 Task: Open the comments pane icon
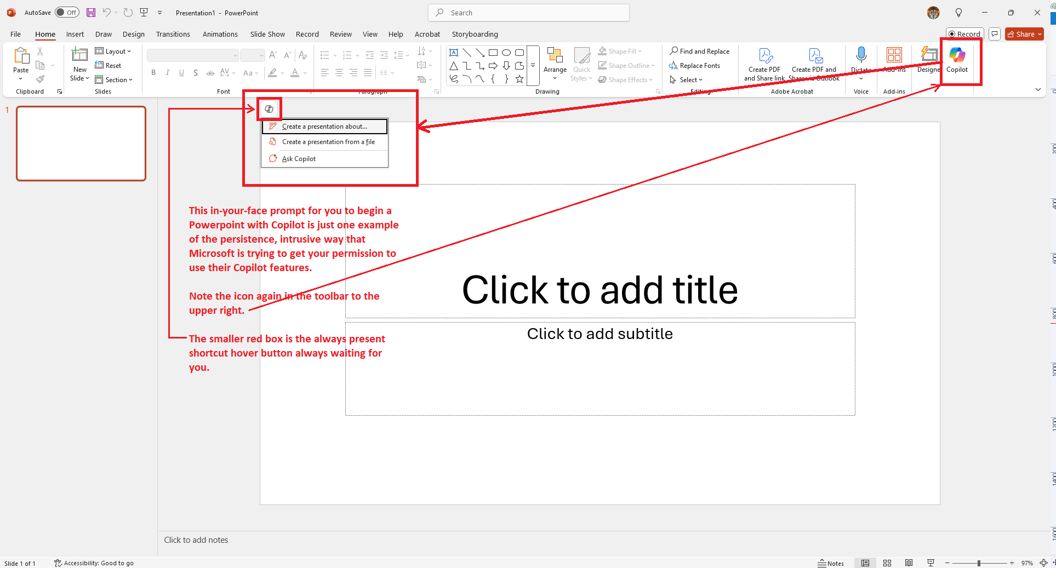point(995,34)
